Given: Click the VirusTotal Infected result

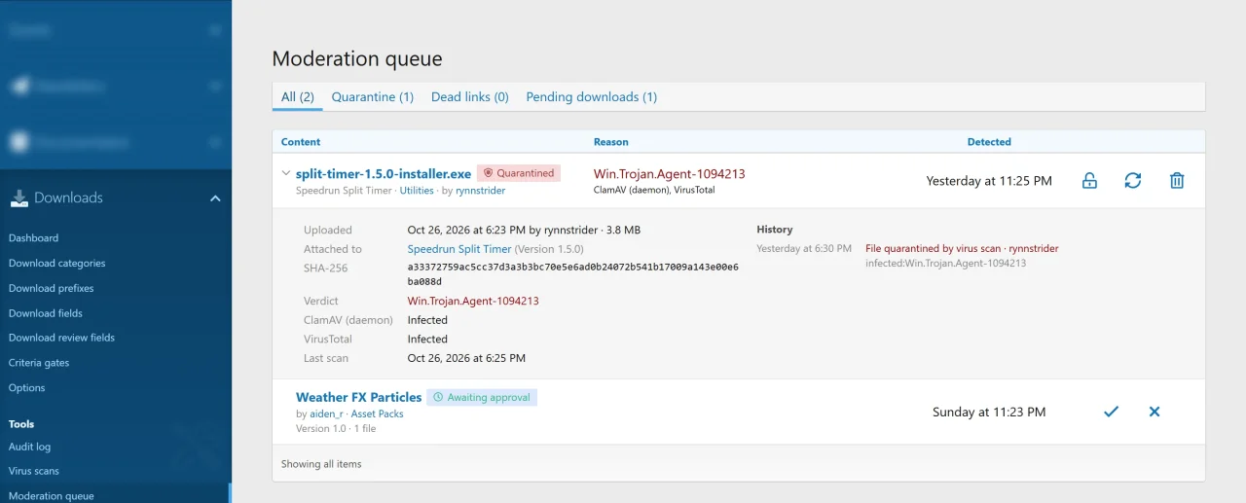Looking at the screenshot, I should pos(427,340).
